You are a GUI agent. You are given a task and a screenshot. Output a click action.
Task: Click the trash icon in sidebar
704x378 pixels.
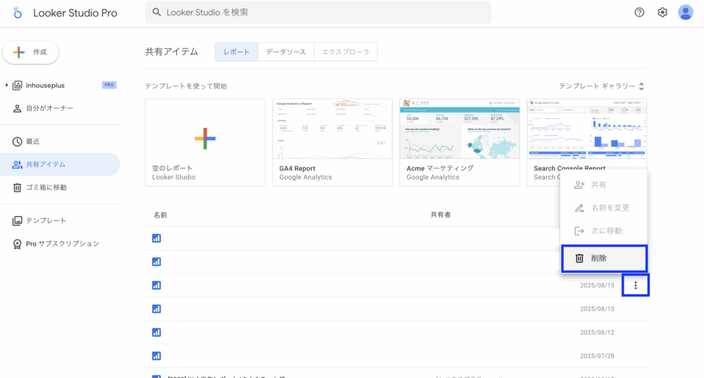pos(17,188)
